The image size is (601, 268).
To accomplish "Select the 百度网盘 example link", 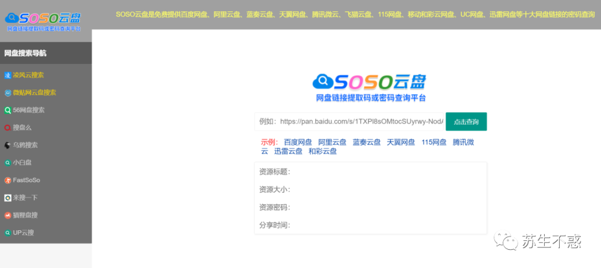I will coord(298,143).
